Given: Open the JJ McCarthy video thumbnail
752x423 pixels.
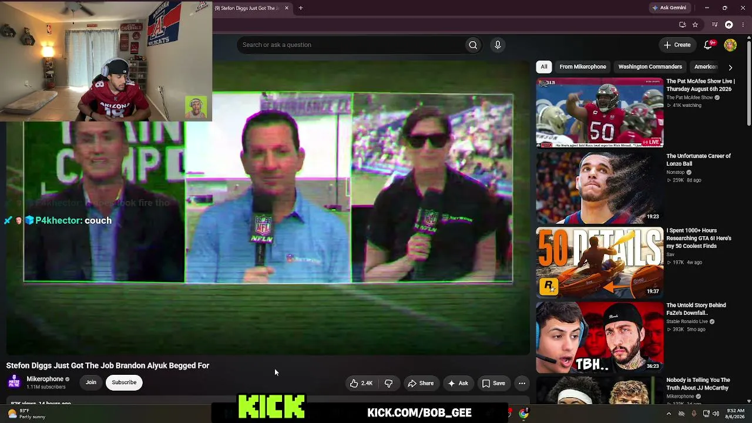Looking at the screenshot, I should pyautogui.click(x=599, y=390).
